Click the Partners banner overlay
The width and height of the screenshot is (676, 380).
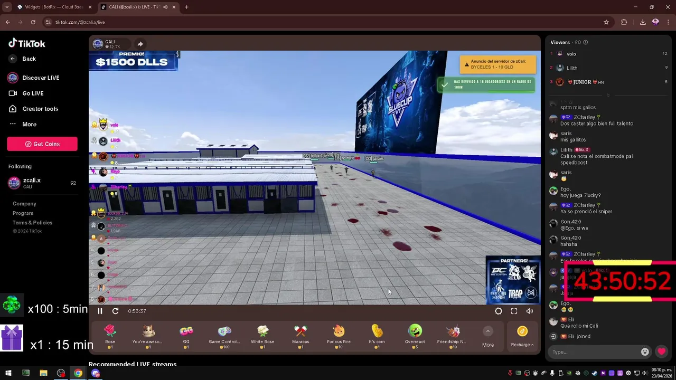coord(513,280)
